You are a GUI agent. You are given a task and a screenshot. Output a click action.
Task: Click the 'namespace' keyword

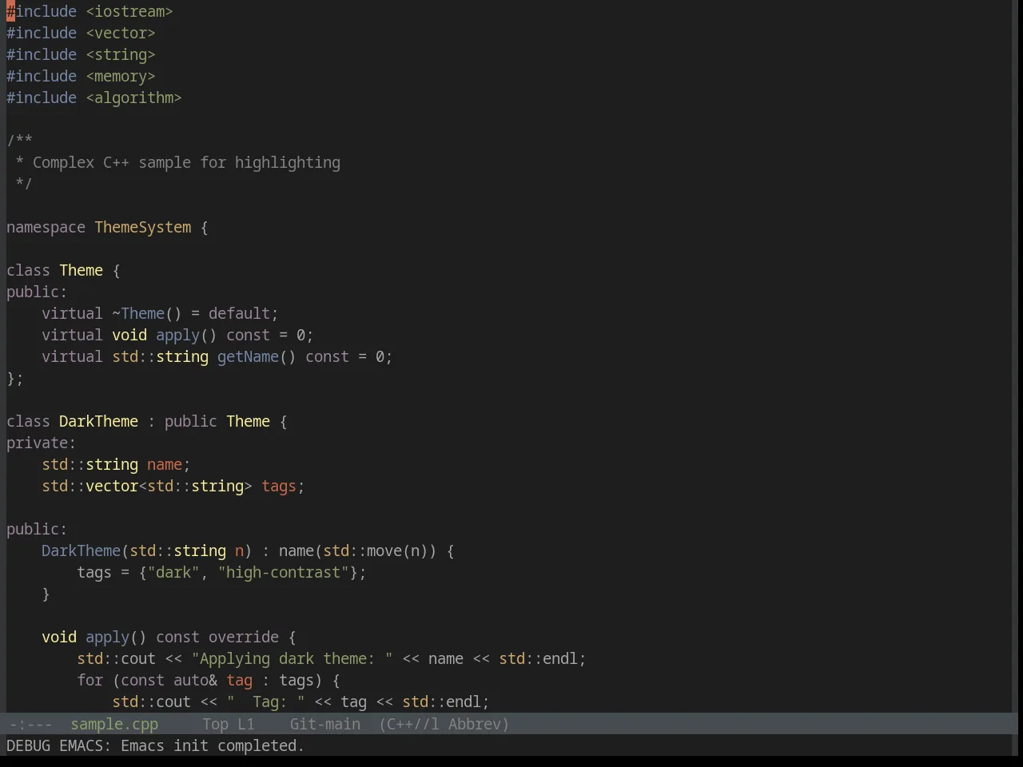coord(46,228)
